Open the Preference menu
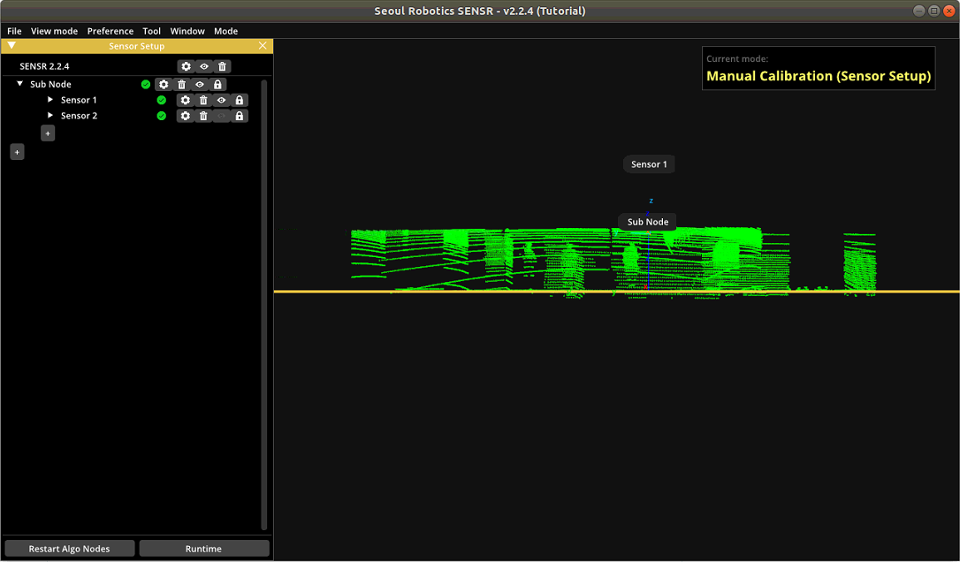The image size is (960, 562). 110,31
